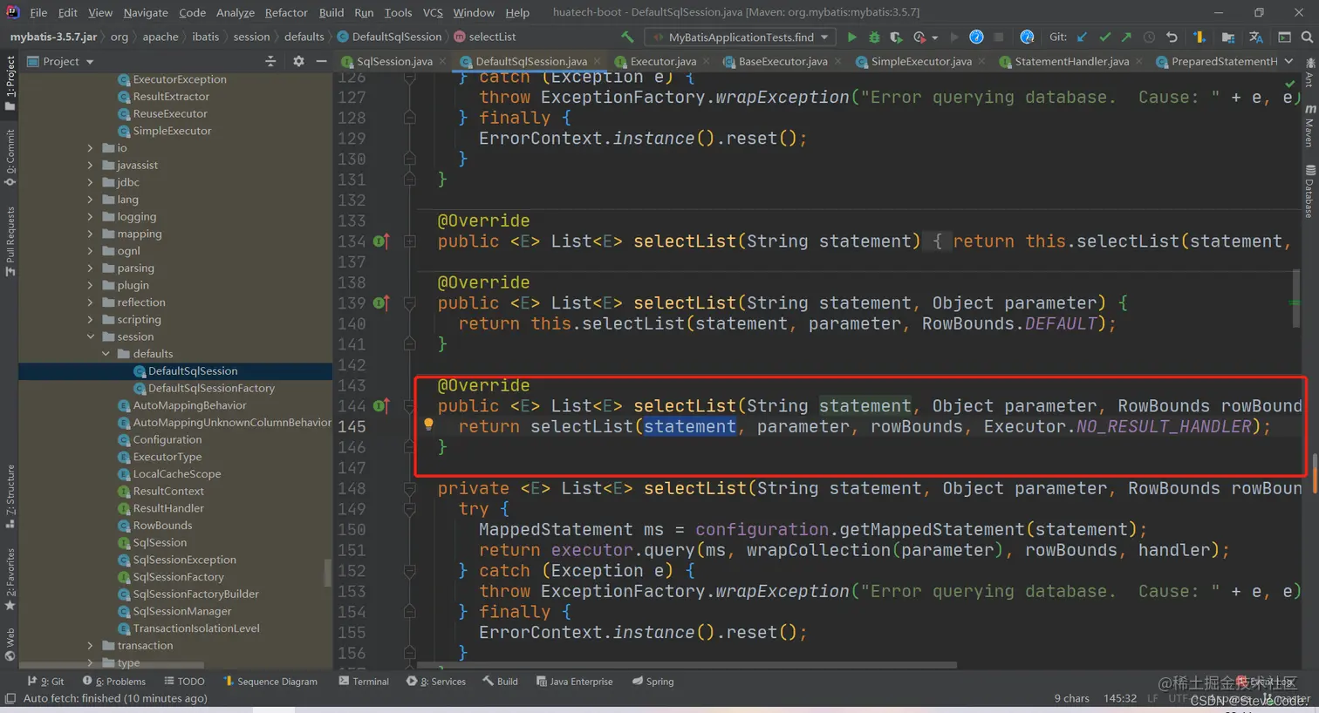Viewport: 1319px width, 713px height.
Task: Open the Sequence Diagram tool window
Action: click(270, 682)
